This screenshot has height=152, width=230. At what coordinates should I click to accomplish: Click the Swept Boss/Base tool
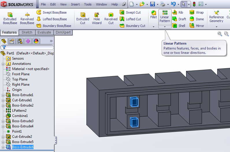[51, 12]
